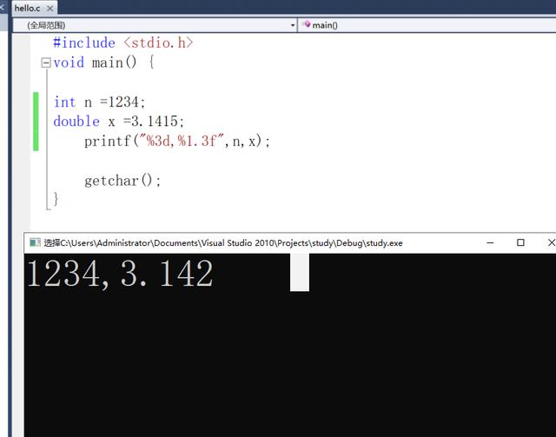The image size is (556, 437).
Task: Minimize the study.exe console window
Action: tap(490, 242)
